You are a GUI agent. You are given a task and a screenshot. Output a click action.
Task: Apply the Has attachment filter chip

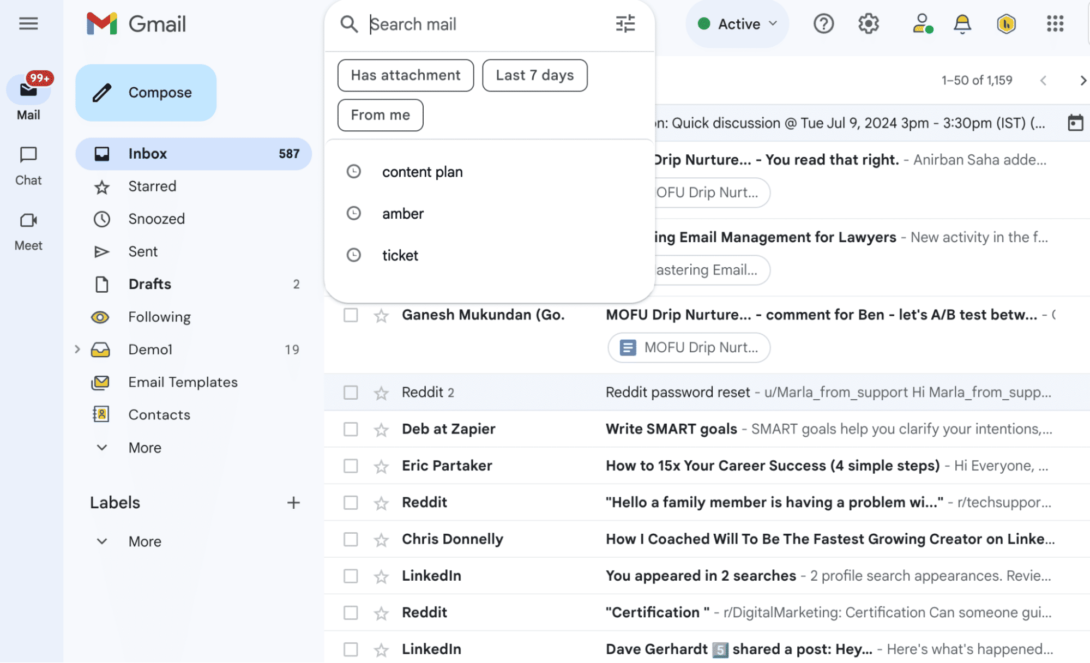[405, 75]
